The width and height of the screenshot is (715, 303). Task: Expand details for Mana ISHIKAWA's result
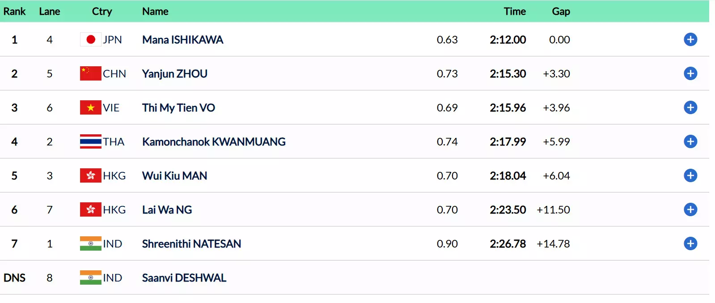(x=690, y=39)
